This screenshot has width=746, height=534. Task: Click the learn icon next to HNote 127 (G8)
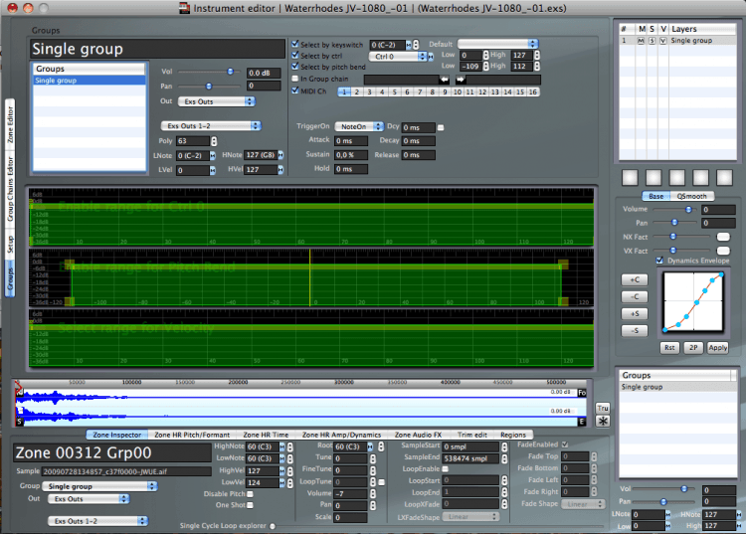click(280, 155)
